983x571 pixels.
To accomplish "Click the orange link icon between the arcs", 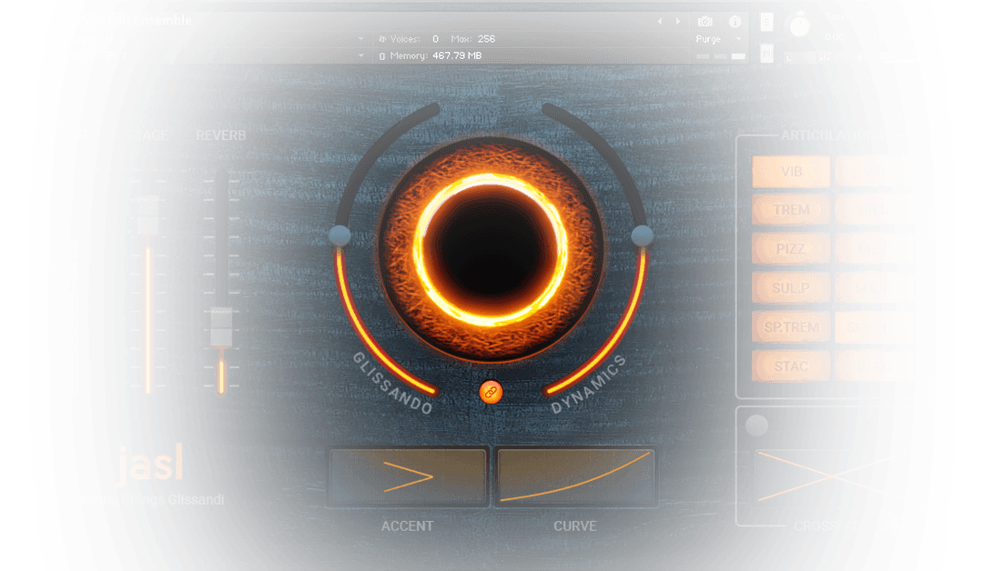I will pos(491,390).
